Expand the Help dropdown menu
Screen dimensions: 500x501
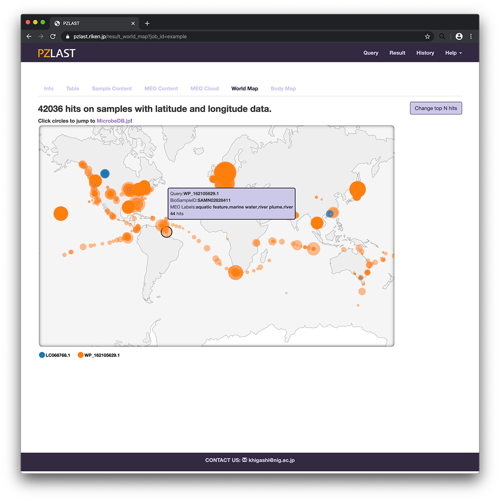click(x=454, y=53)
